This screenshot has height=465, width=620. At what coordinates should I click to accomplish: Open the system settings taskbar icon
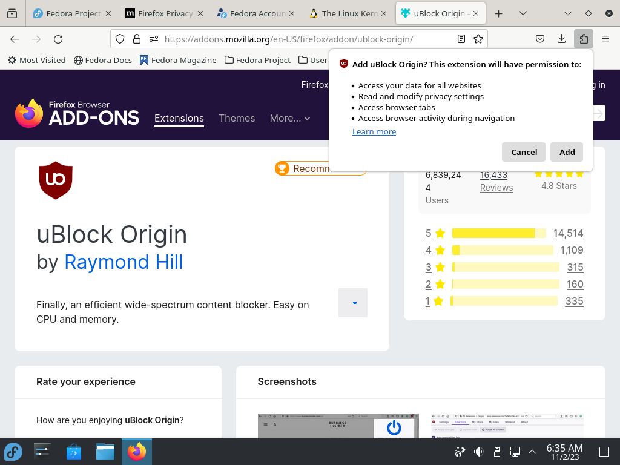tap(42, 452)
